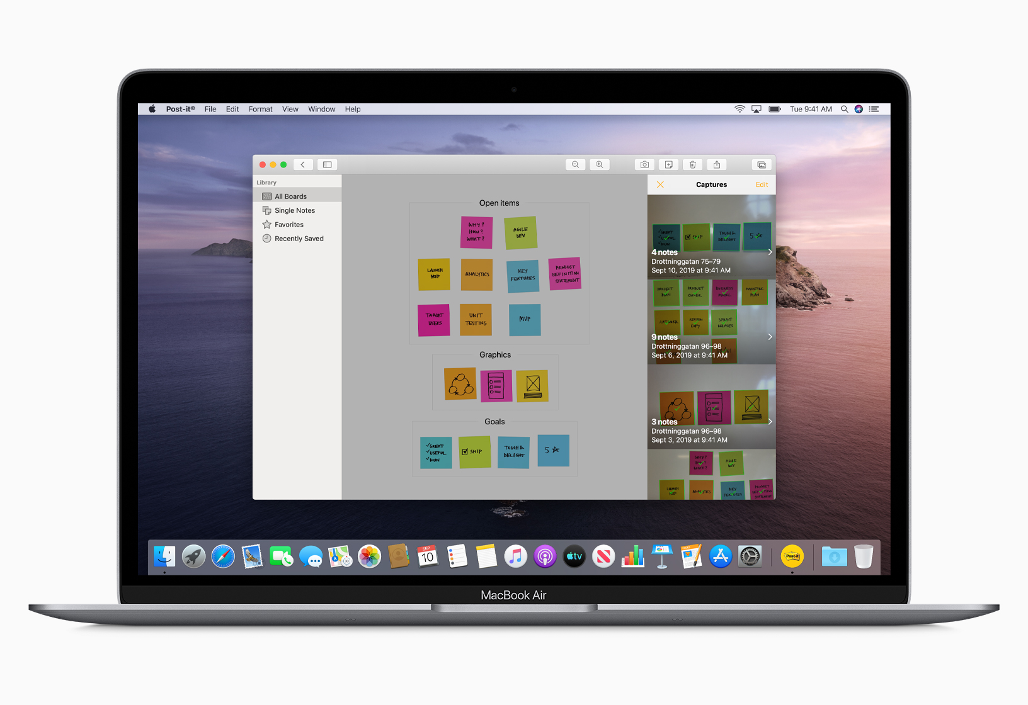1028x705 pixels.
Task: Expand the 4 notes capture from Sept 10
Action: click(x=769, y=252)
